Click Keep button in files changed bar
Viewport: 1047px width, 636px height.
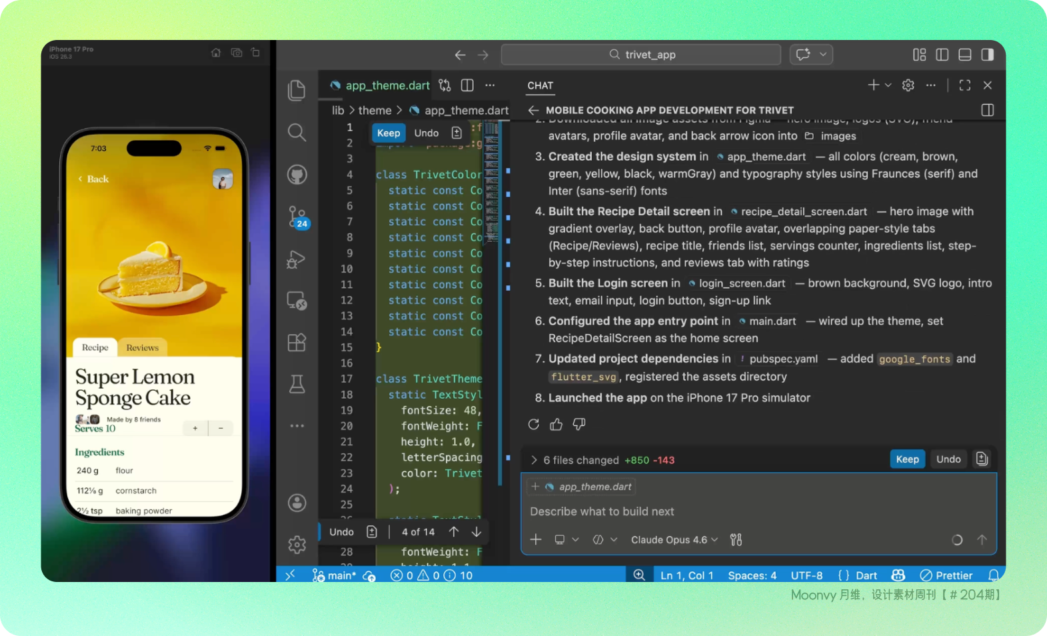point(907,459)
